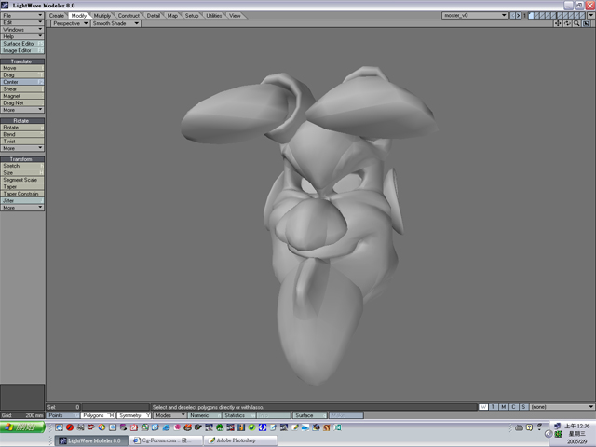Viewport: 596px width, 447px height.
Task: Expand More under Rotate section
Action: click(x=22, y=148)
